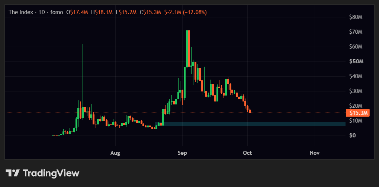Click the Oct time axis label
Screen dimensions: 379x187
click(247, 153)
